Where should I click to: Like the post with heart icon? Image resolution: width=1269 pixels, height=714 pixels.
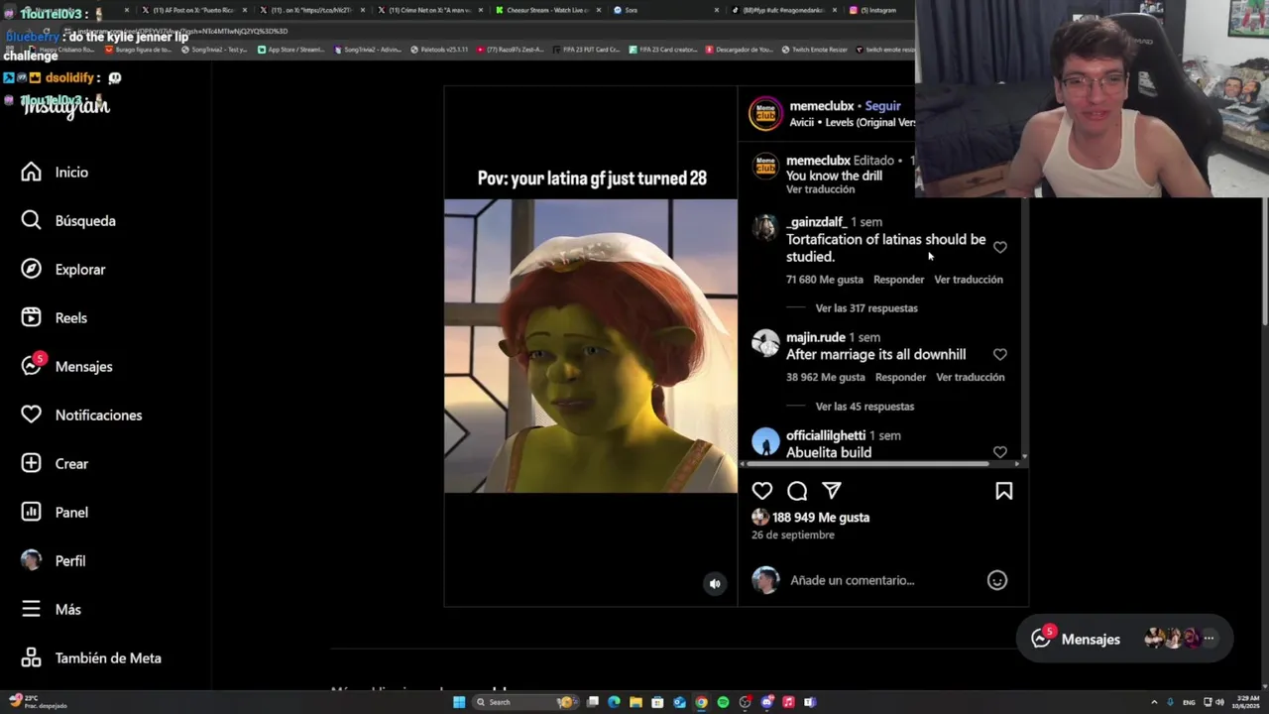[762, 491]
